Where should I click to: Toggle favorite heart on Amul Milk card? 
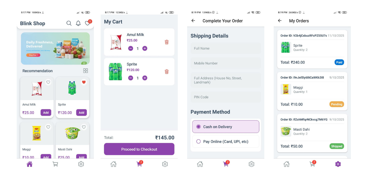(x=48, y=82)
